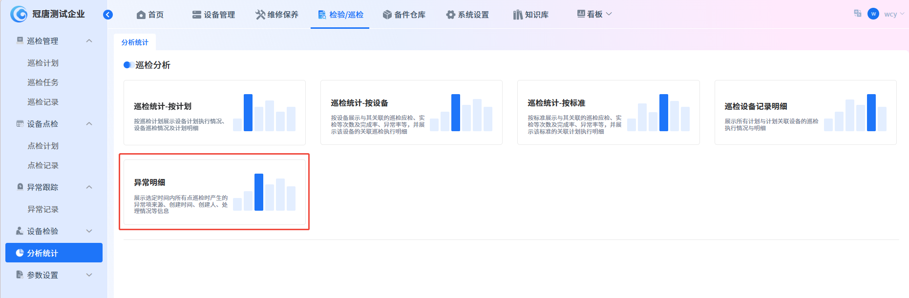
Task: Click the 看板 chart icon
Action: [581, 14]
